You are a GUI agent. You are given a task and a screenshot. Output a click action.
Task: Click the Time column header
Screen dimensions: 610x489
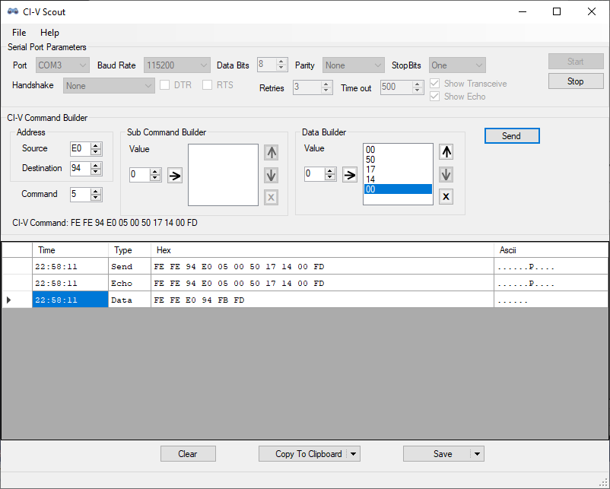[x=71, y=250]
